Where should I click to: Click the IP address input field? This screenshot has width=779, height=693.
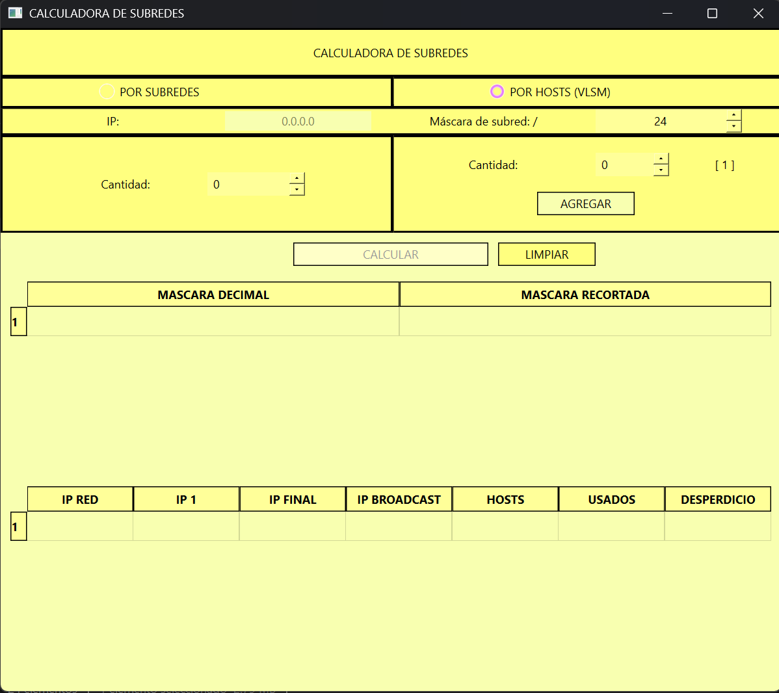(298, 121)
